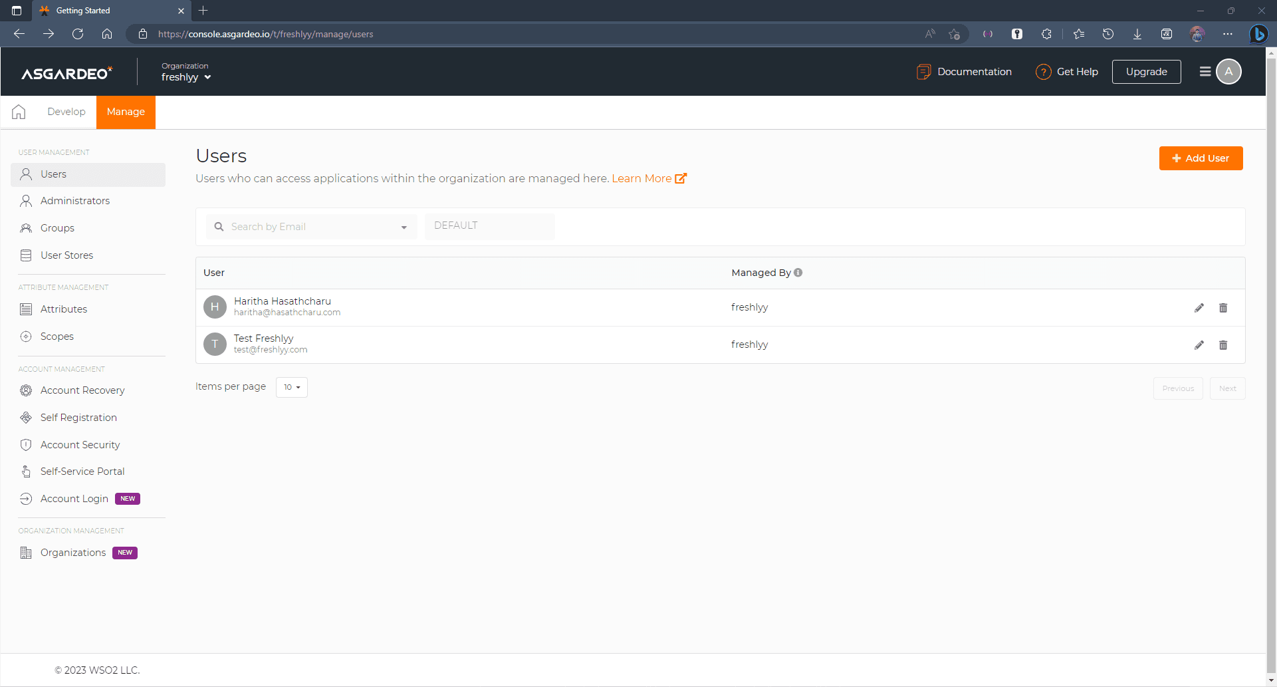Open browser profile picture icon
The height and width of the screenshot is (687, 1277).
coord(1197,34)
